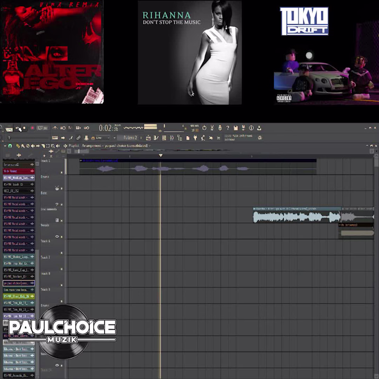Toggle the loop recording icon
Screen dimensions: 379x379
tap(86, 128)
